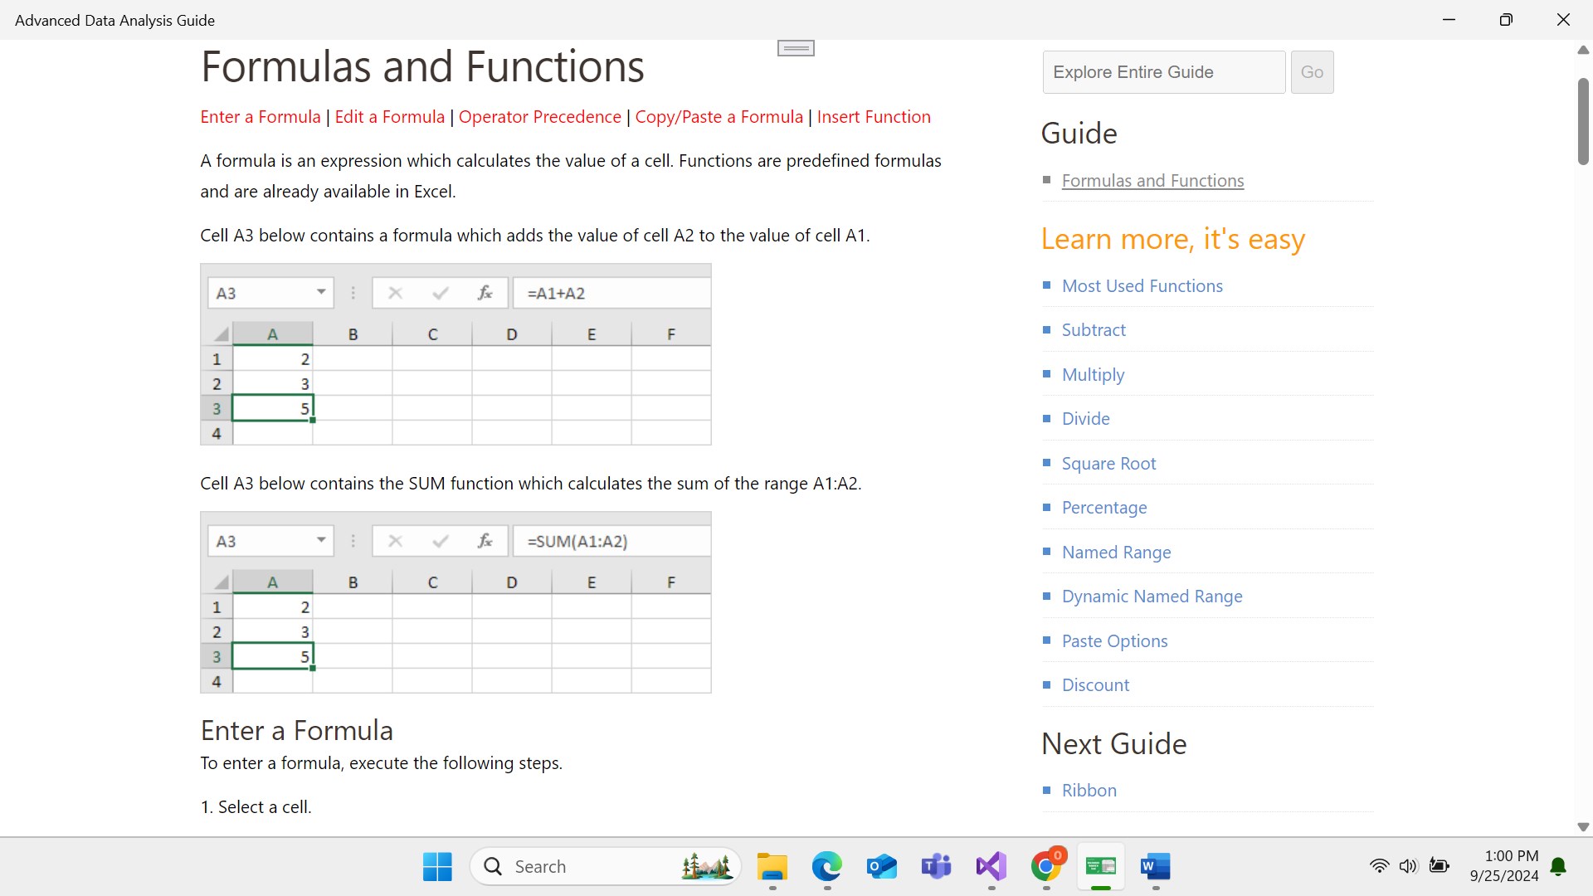1593x896 pixels.
Task: Click the scrollbar down arrow
Action: coord(1583,827)
